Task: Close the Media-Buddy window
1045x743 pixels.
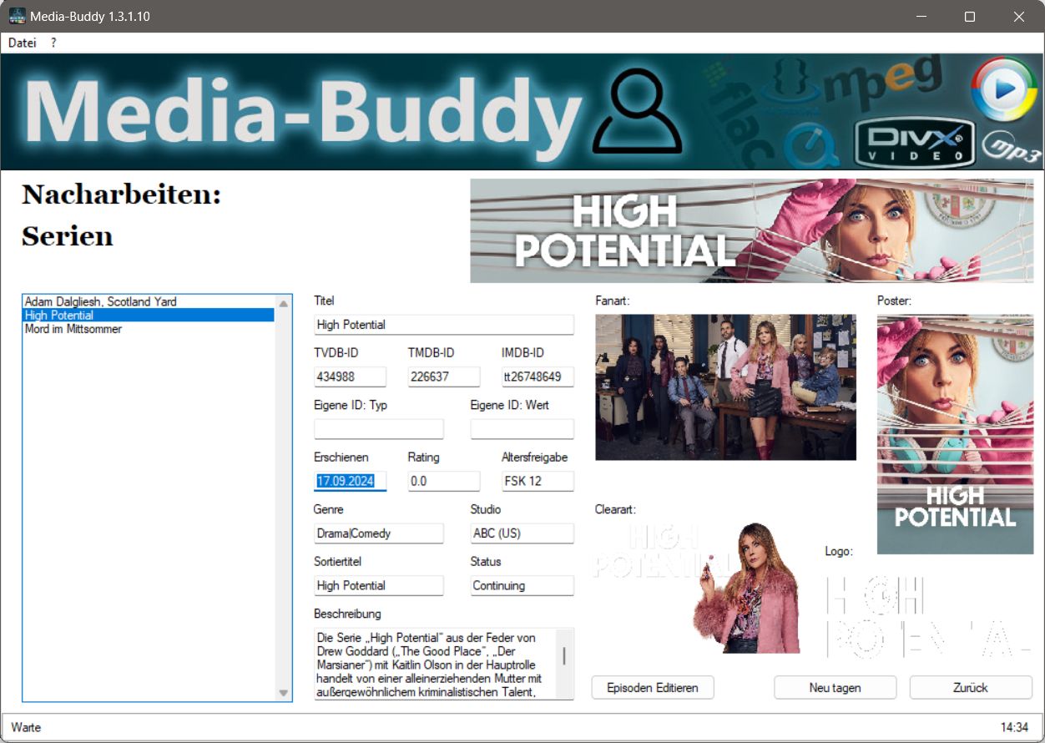Action: pos(1019,17)
